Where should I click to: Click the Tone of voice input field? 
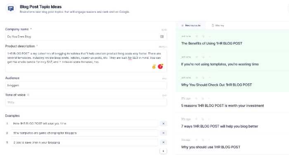click(86, 102)
